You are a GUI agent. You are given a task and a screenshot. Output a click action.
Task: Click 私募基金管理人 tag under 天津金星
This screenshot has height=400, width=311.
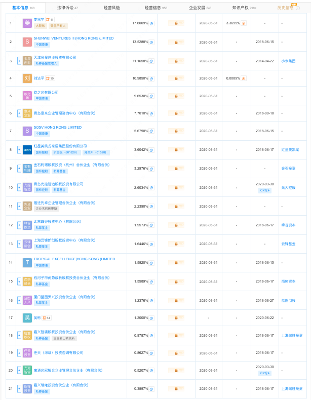(47, 63)
